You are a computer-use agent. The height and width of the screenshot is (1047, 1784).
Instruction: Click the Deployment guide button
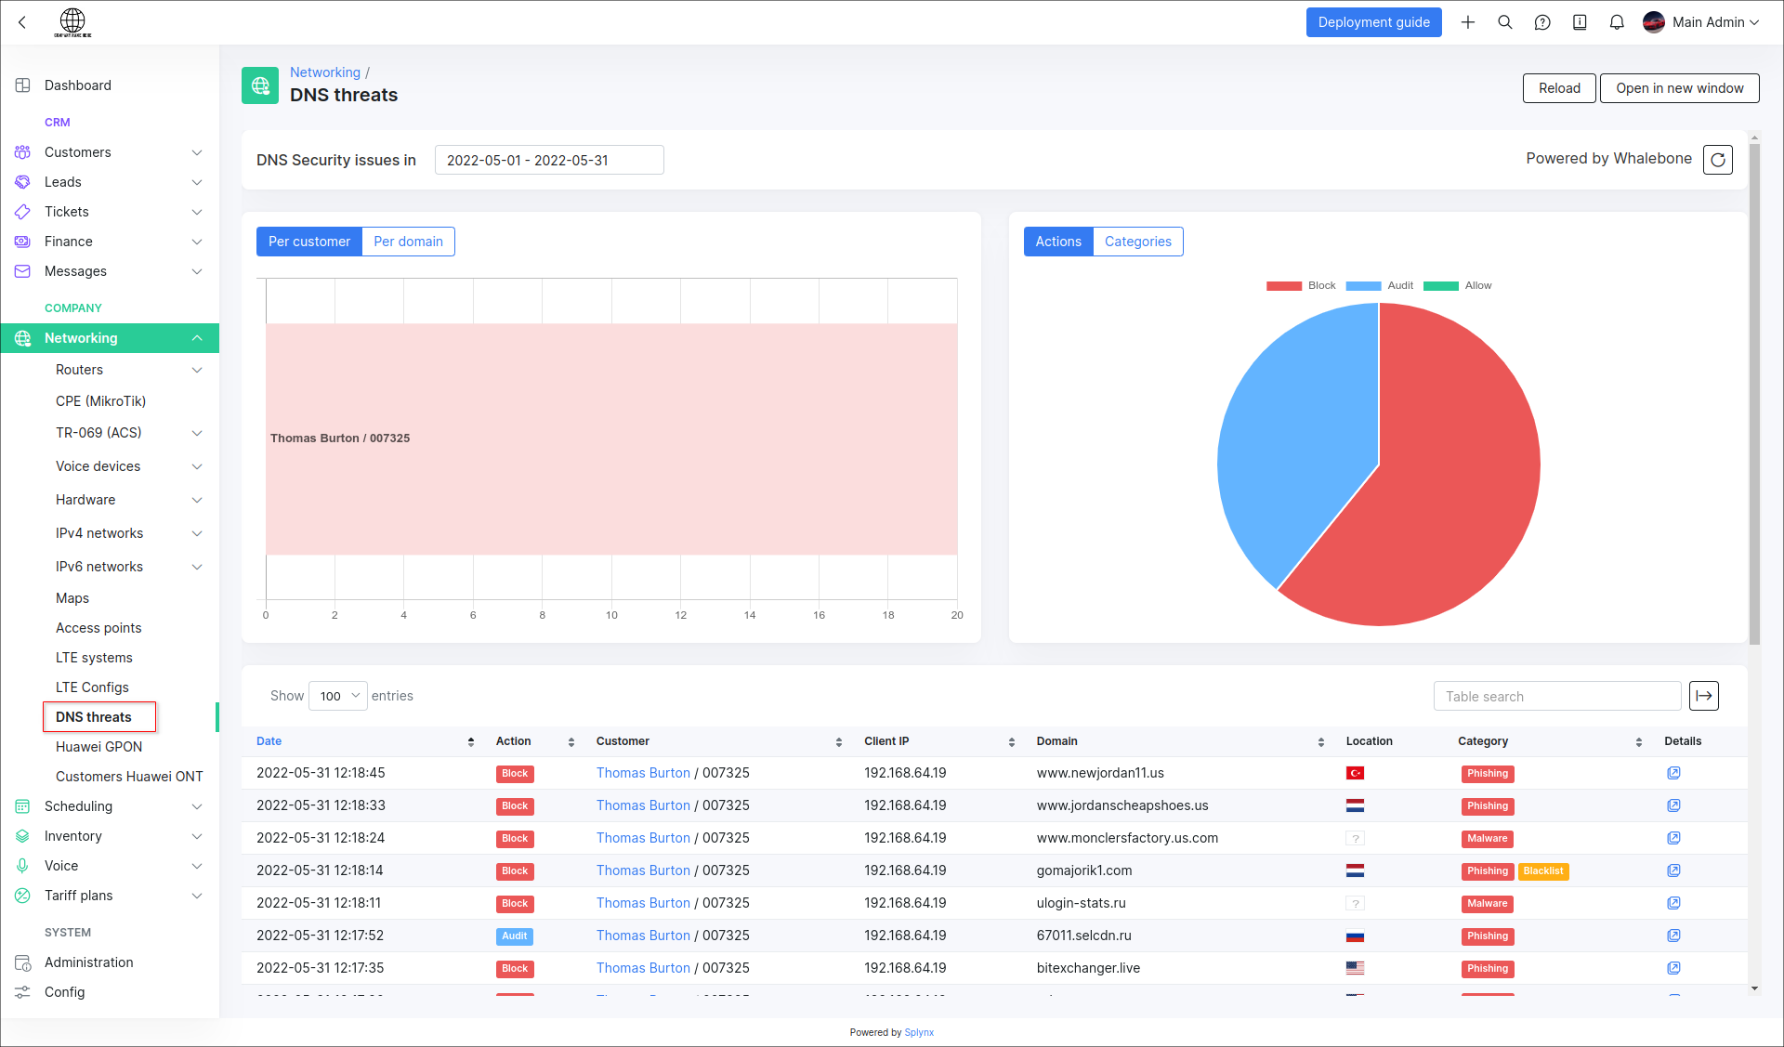tap(1373, 22)
